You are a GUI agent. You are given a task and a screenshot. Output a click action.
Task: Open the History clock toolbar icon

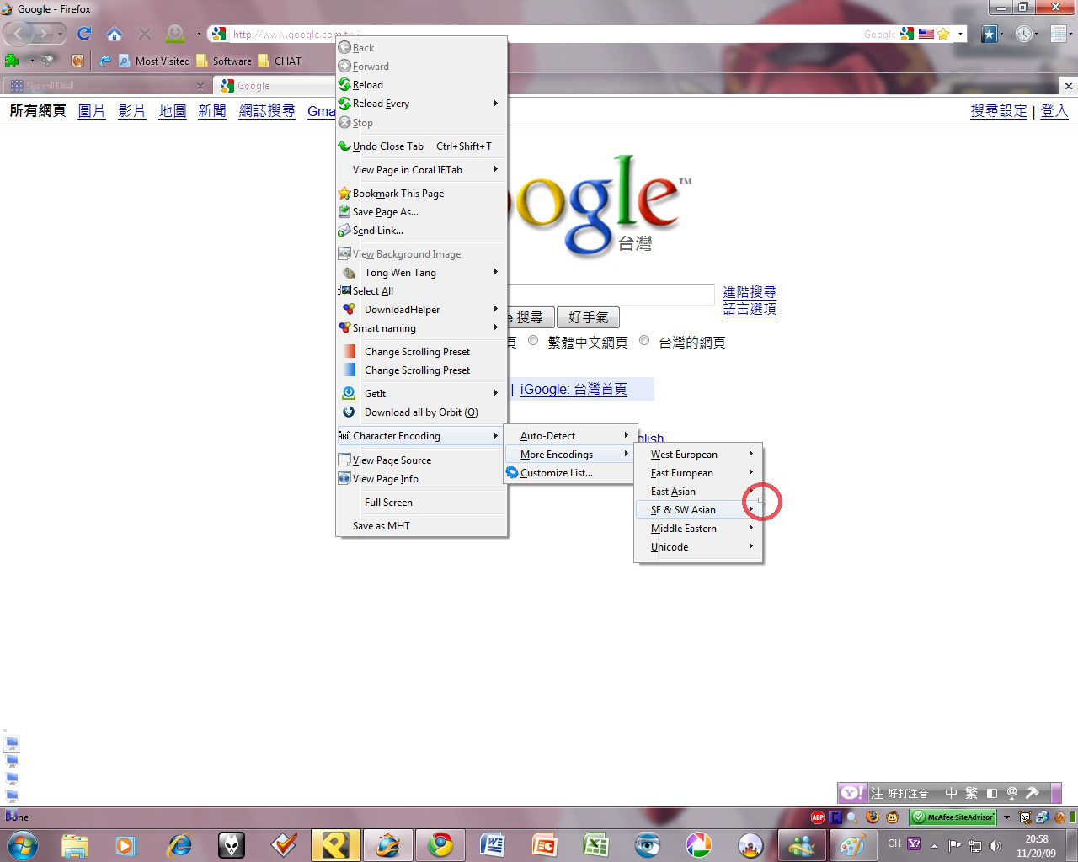pos(1023,34)
